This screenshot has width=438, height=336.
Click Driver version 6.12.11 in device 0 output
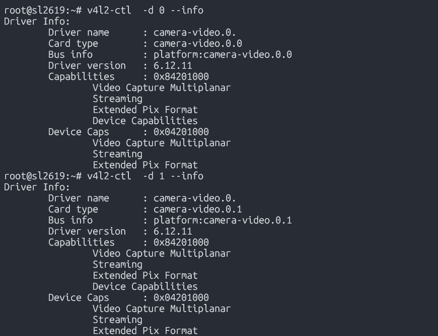click(x=173, y=65)
